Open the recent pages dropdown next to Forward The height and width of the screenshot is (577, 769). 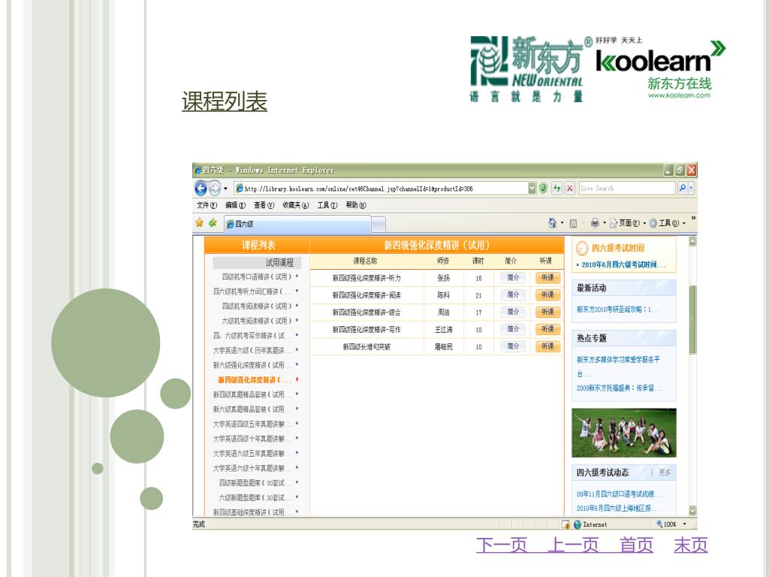click(x=225, y=189)
